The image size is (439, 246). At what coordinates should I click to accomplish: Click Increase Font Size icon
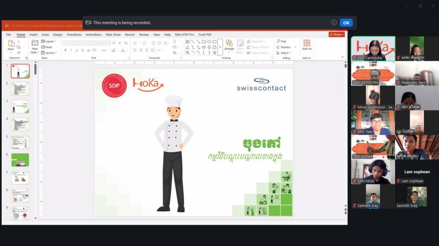(114, 43)
